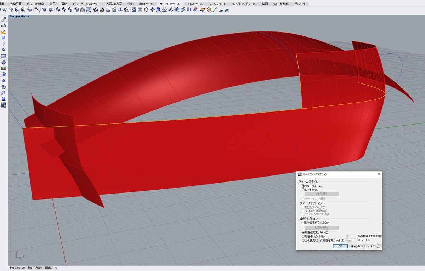Image resolution: width=425 pixels, height=271 pixels.
Task: Open レンダリングツール tab
Action: pyautogui.click(x=244, y=4)
